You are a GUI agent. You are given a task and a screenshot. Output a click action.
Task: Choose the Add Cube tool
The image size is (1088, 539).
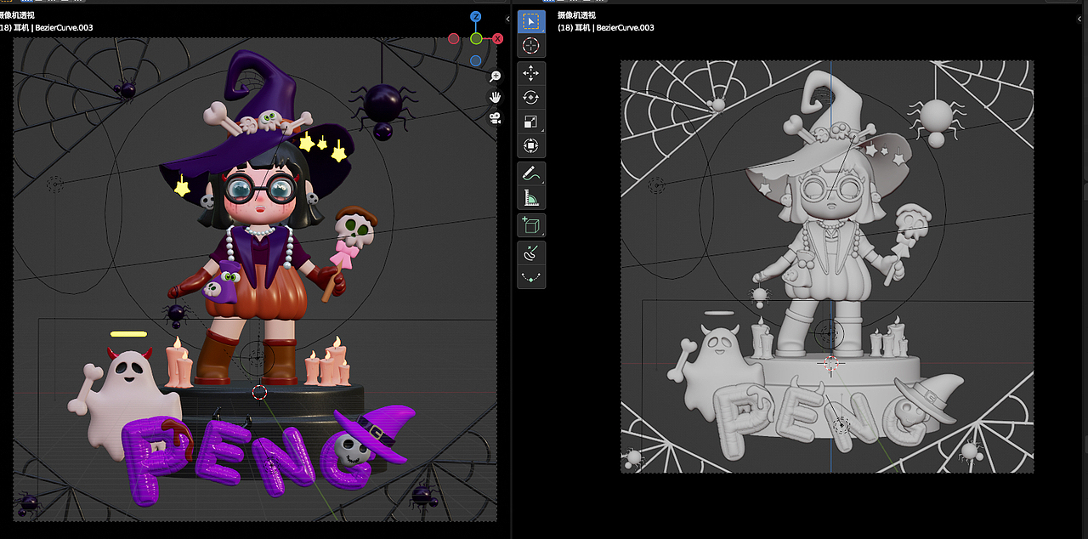(x=531, y=225)
